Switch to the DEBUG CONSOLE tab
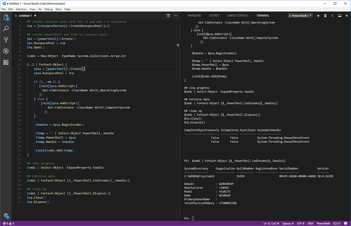The image size is (351, 226). coord(238,16)
